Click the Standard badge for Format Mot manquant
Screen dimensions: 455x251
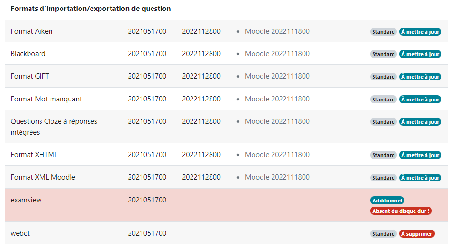coord(384,100)
